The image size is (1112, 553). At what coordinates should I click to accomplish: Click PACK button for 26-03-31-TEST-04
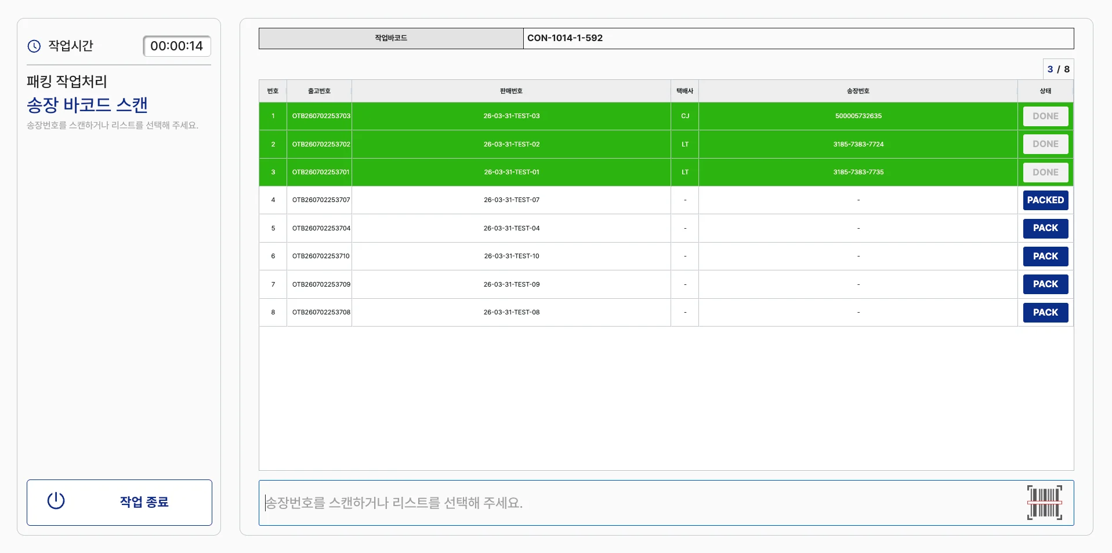[x=1045, y=228]
